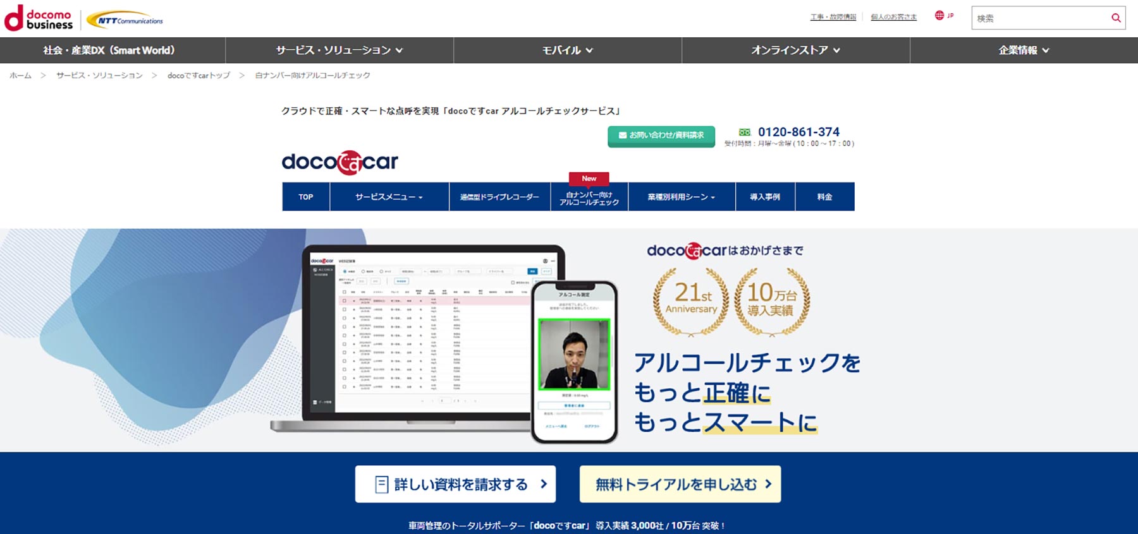Expand オンラインストア main menu
This screenshot has height=534, width=1138.
point(796,50)
